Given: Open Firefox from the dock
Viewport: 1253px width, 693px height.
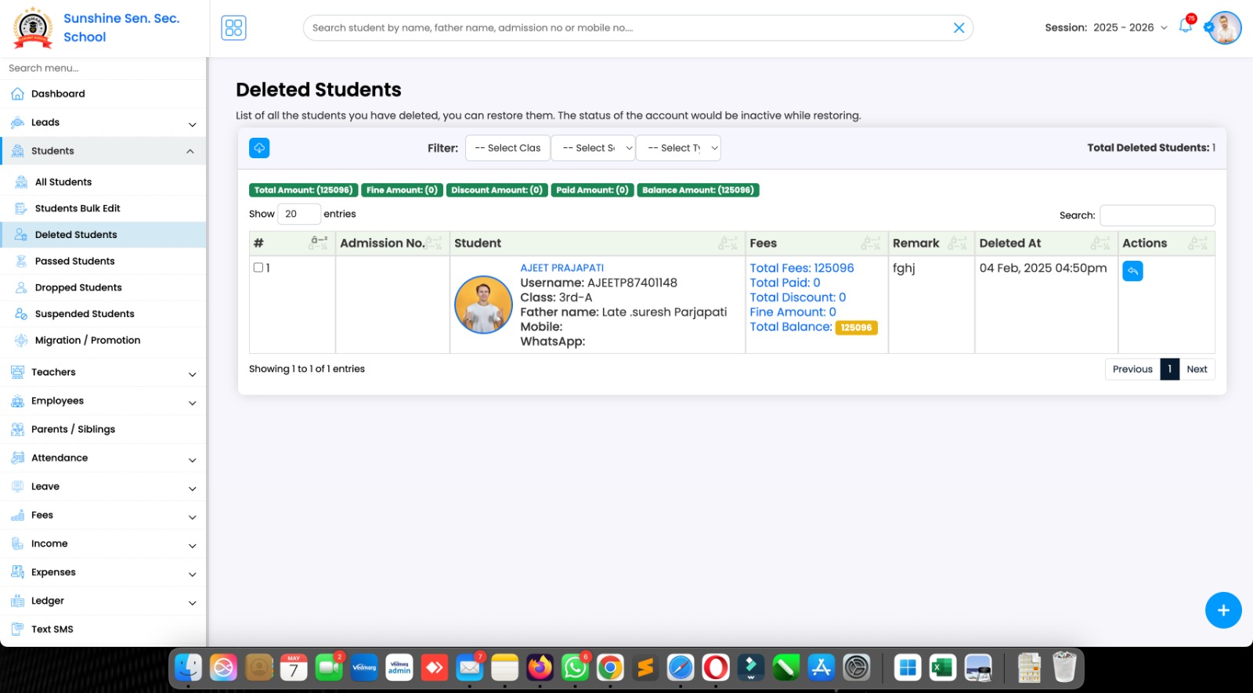Looking at the screenshot, I should 540,668.
